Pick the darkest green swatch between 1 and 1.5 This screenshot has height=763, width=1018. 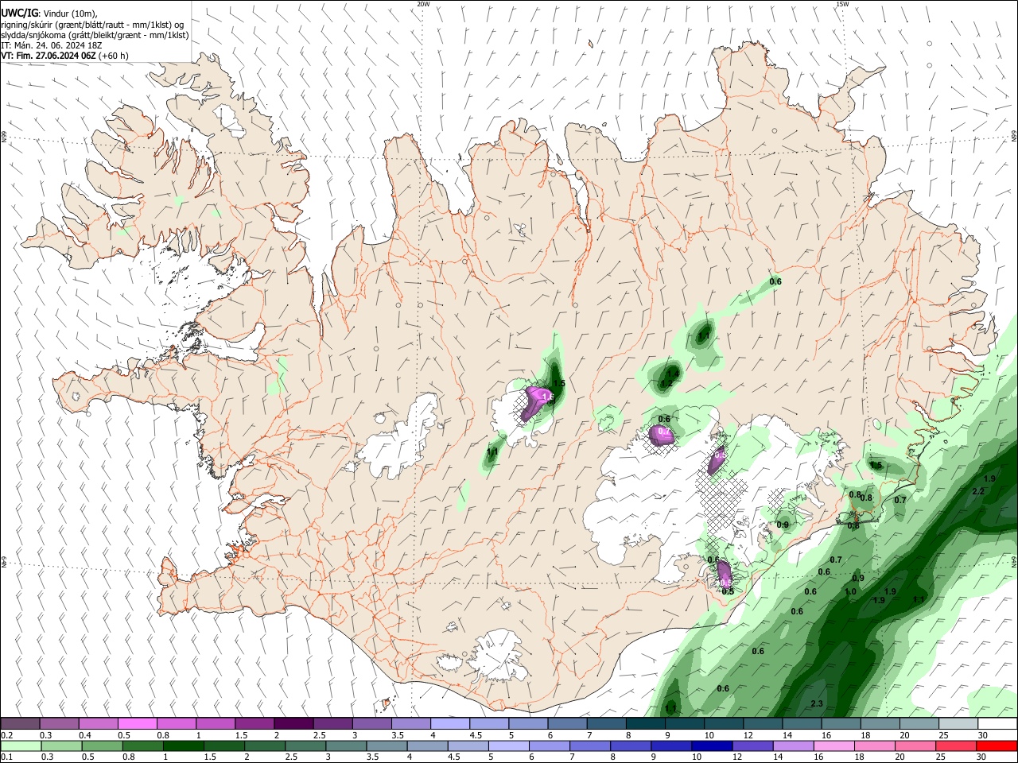(x=183, y=746)
